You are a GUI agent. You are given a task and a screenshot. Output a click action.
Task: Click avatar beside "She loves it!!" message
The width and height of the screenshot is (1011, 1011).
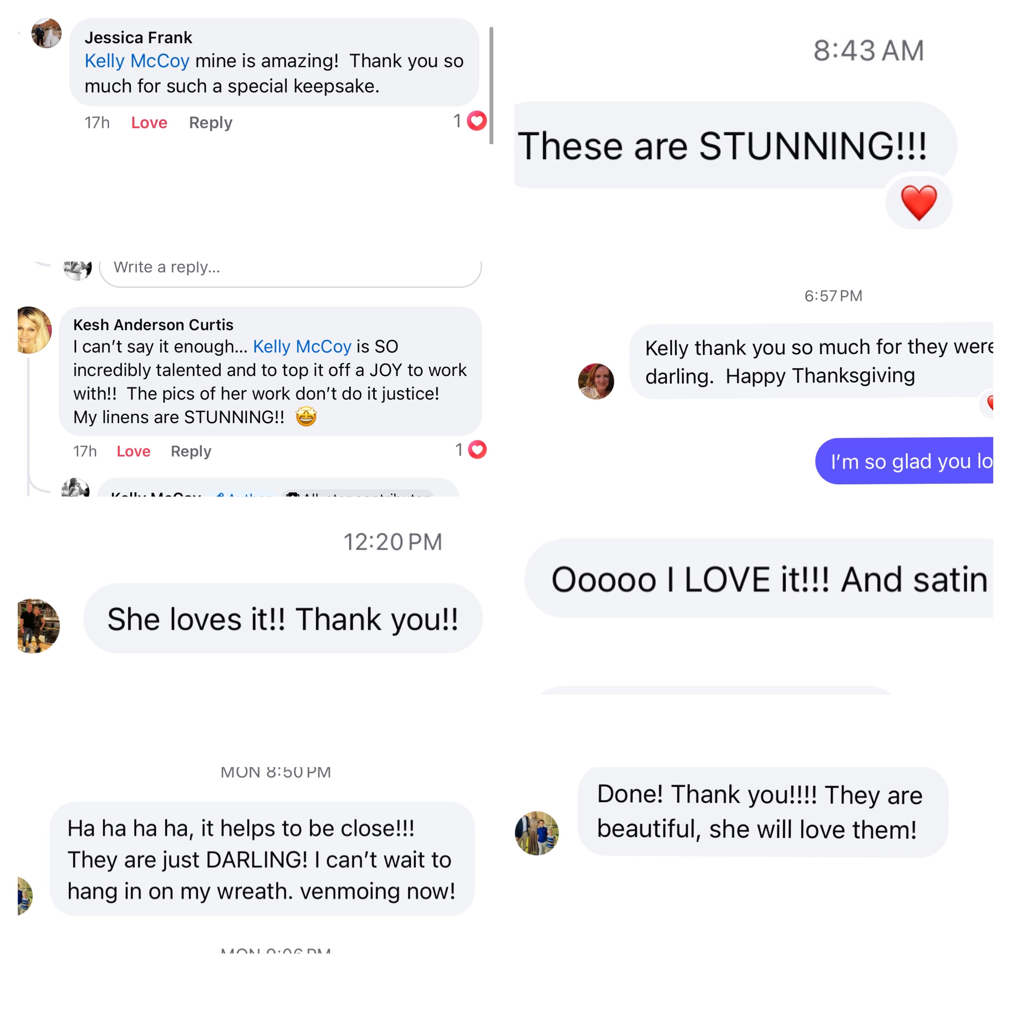pyautogui.click(x=38, y=625)
